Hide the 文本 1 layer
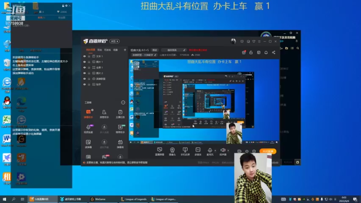The height and width of the screenshot is (203, 361). [x=84, y=56]
